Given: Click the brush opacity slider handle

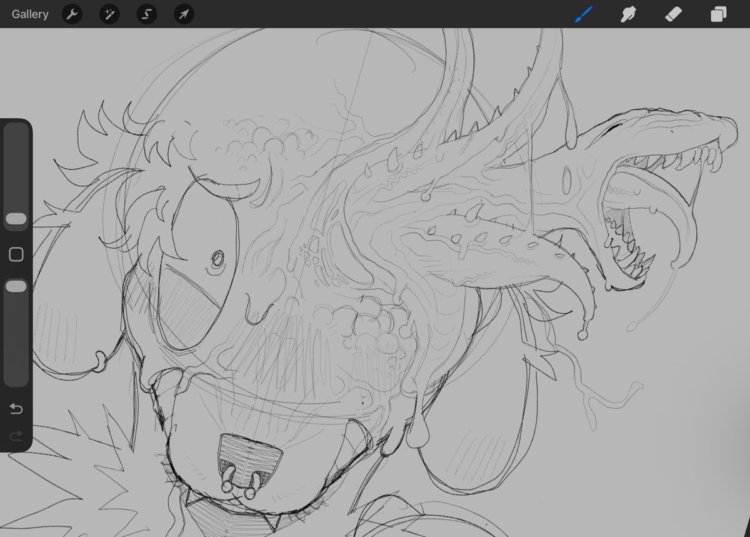Looking at the screenshot, I should click(x=16, y=286).
